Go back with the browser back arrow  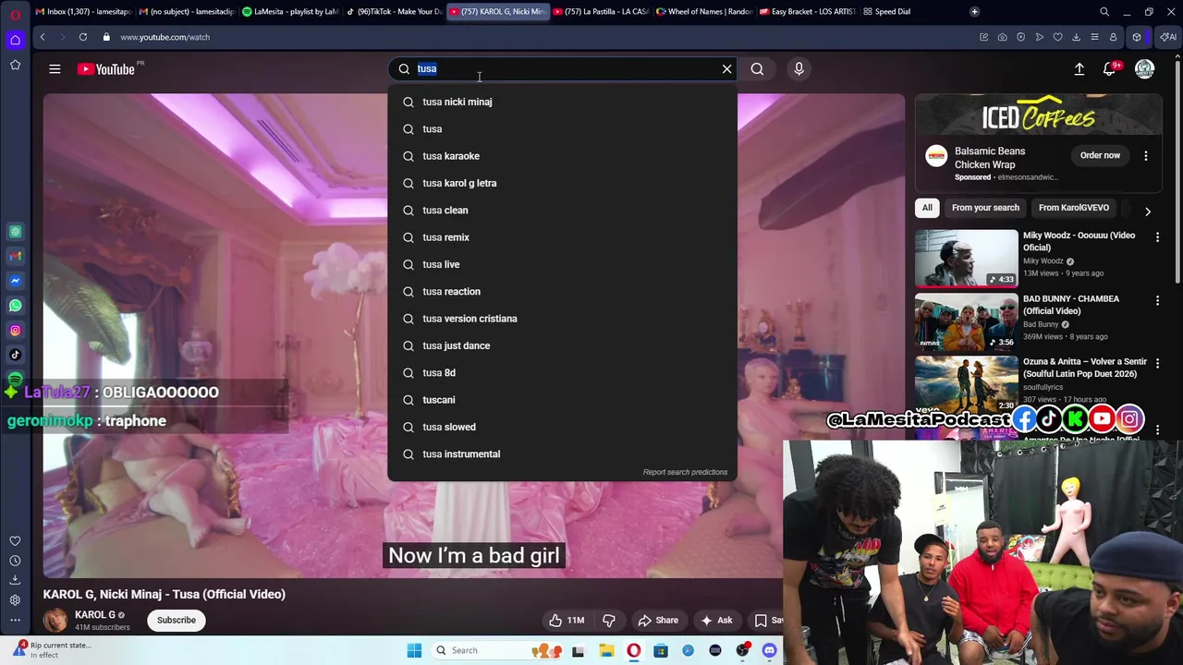(x=43, y=37)
